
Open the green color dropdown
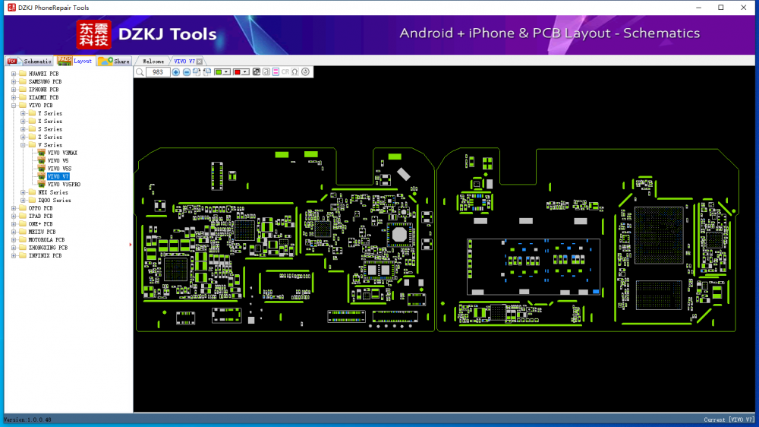[227, 72]
